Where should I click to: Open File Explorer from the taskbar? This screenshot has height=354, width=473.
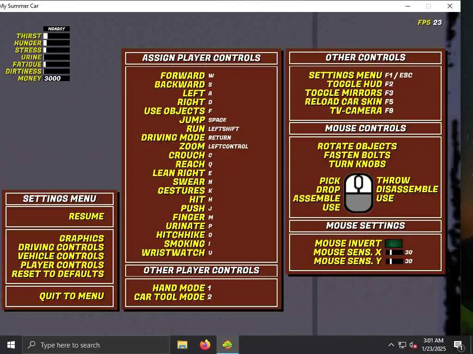182,345
